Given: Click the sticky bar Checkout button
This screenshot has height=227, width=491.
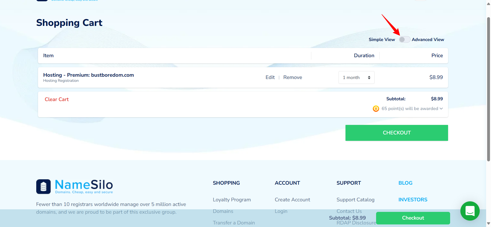Looking at the screenshot, I should pyautogui.click(x=413, y=218).
